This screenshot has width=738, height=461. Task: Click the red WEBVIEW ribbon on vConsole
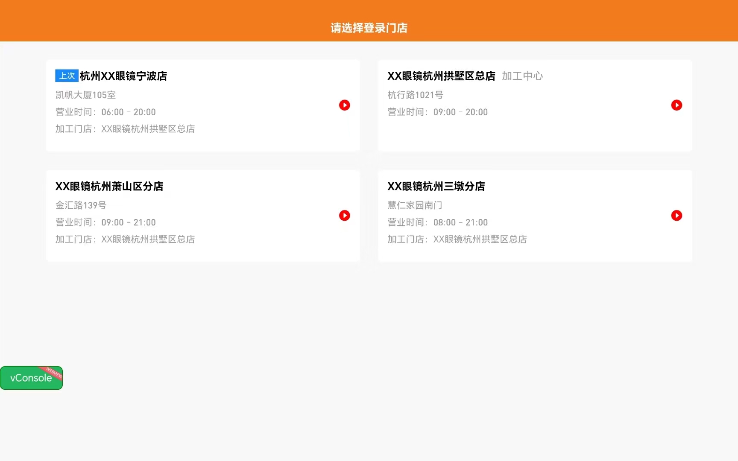click(55, 373)
